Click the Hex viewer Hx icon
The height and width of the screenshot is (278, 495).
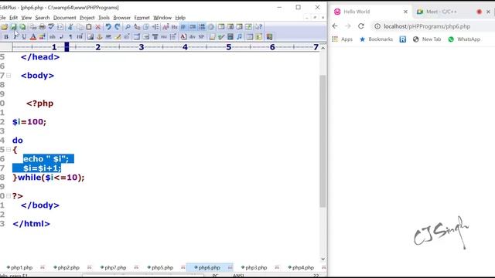coord(174,27)
